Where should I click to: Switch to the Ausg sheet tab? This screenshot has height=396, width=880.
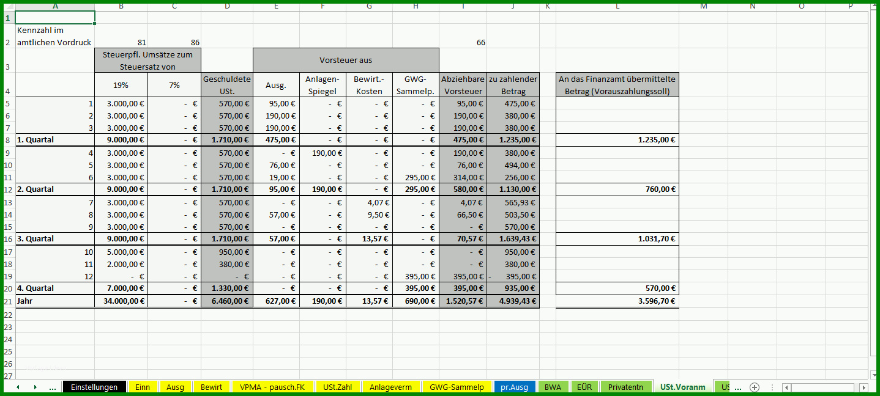(x=175, y=387)
